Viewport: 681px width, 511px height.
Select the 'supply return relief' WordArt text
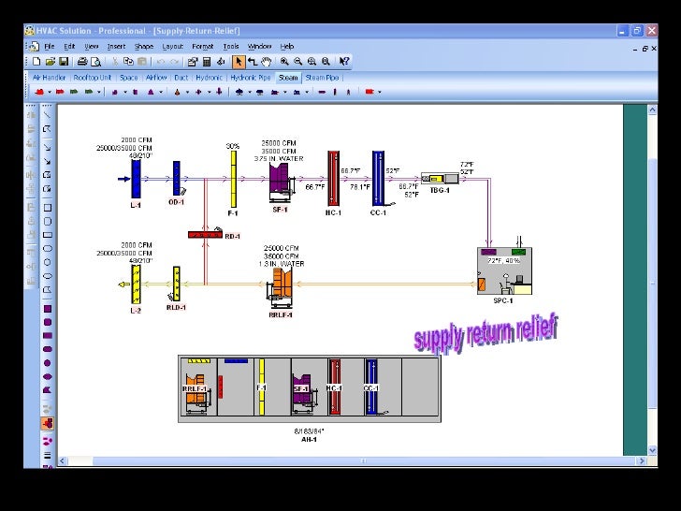(x=485, y=332)
